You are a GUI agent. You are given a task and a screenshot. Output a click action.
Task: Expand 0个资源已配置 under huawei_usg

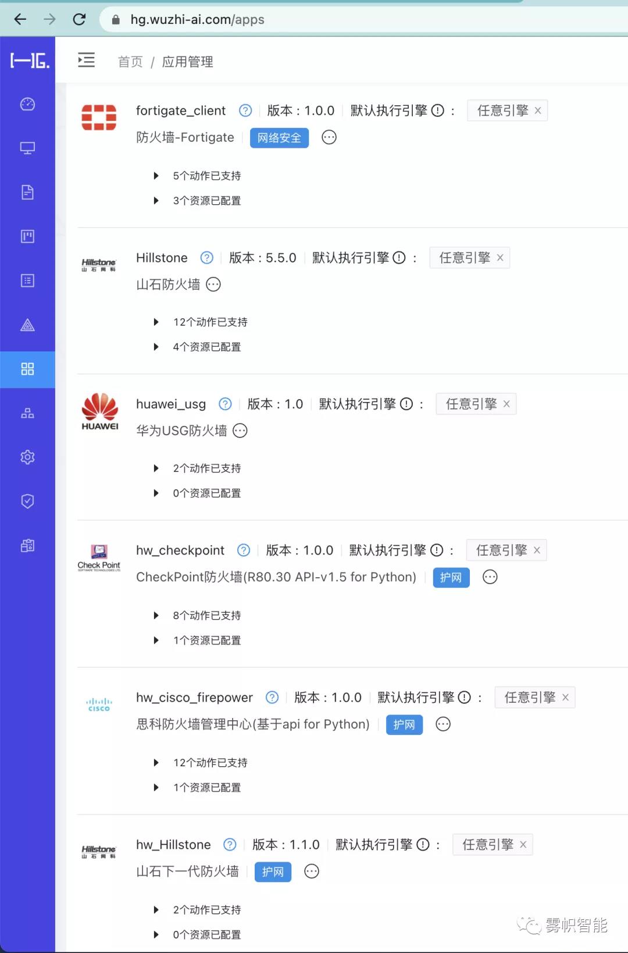[x=156, y=493]
